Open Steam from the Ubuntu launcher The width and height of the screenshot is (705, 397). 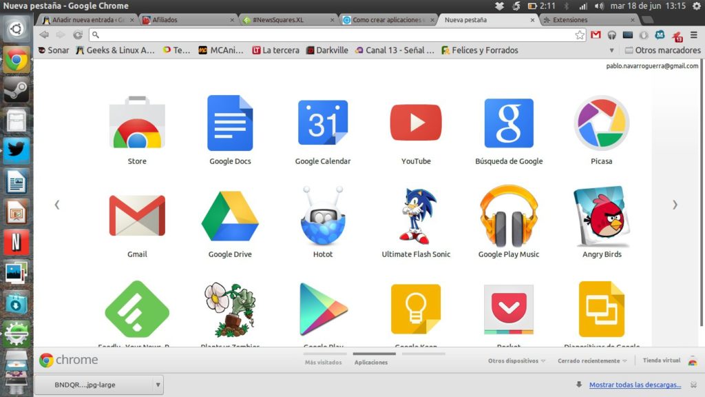pos(16,90)
